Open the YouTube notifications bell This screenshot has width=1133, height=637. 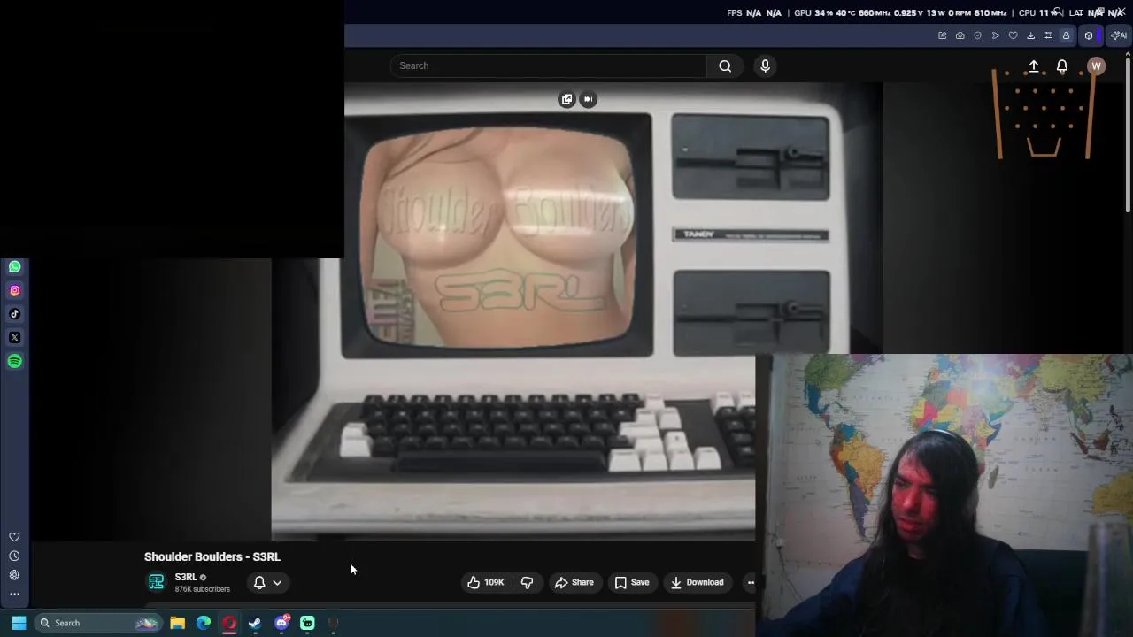point(1062,66)
